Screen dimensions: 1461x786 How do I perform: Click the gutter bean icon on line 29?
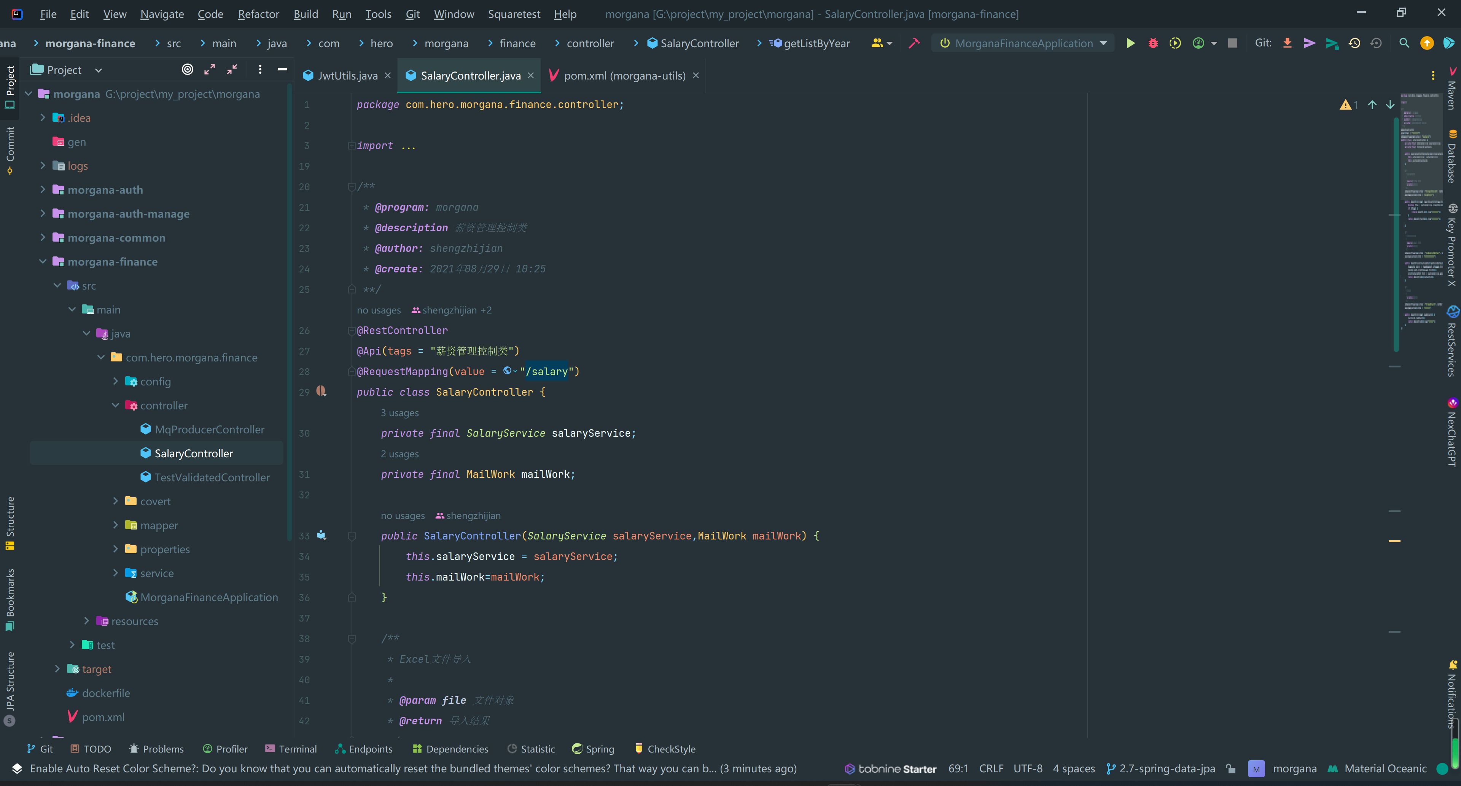pyautogui.click(x=321, y=391)
